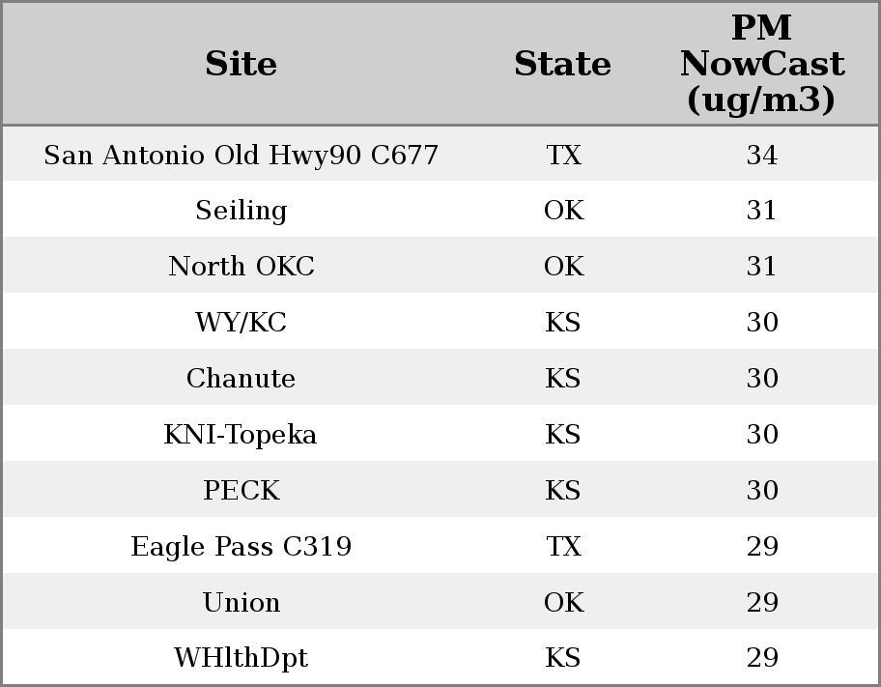
Task: Click the Seiling site name
Action: point(242,211)
